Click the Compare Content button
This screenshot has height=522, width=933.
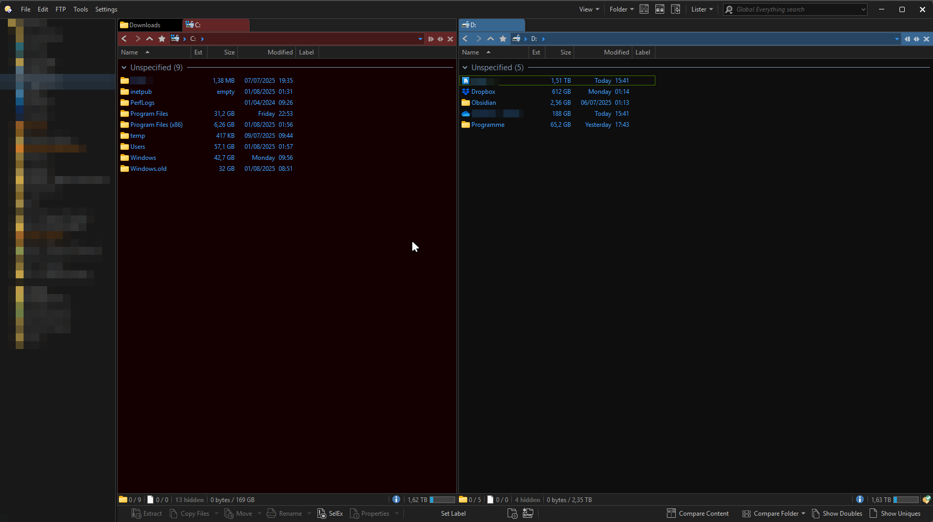698,514
